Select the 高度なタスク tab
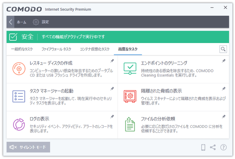The width and height of the screenshot is (235, 159). 128,49
